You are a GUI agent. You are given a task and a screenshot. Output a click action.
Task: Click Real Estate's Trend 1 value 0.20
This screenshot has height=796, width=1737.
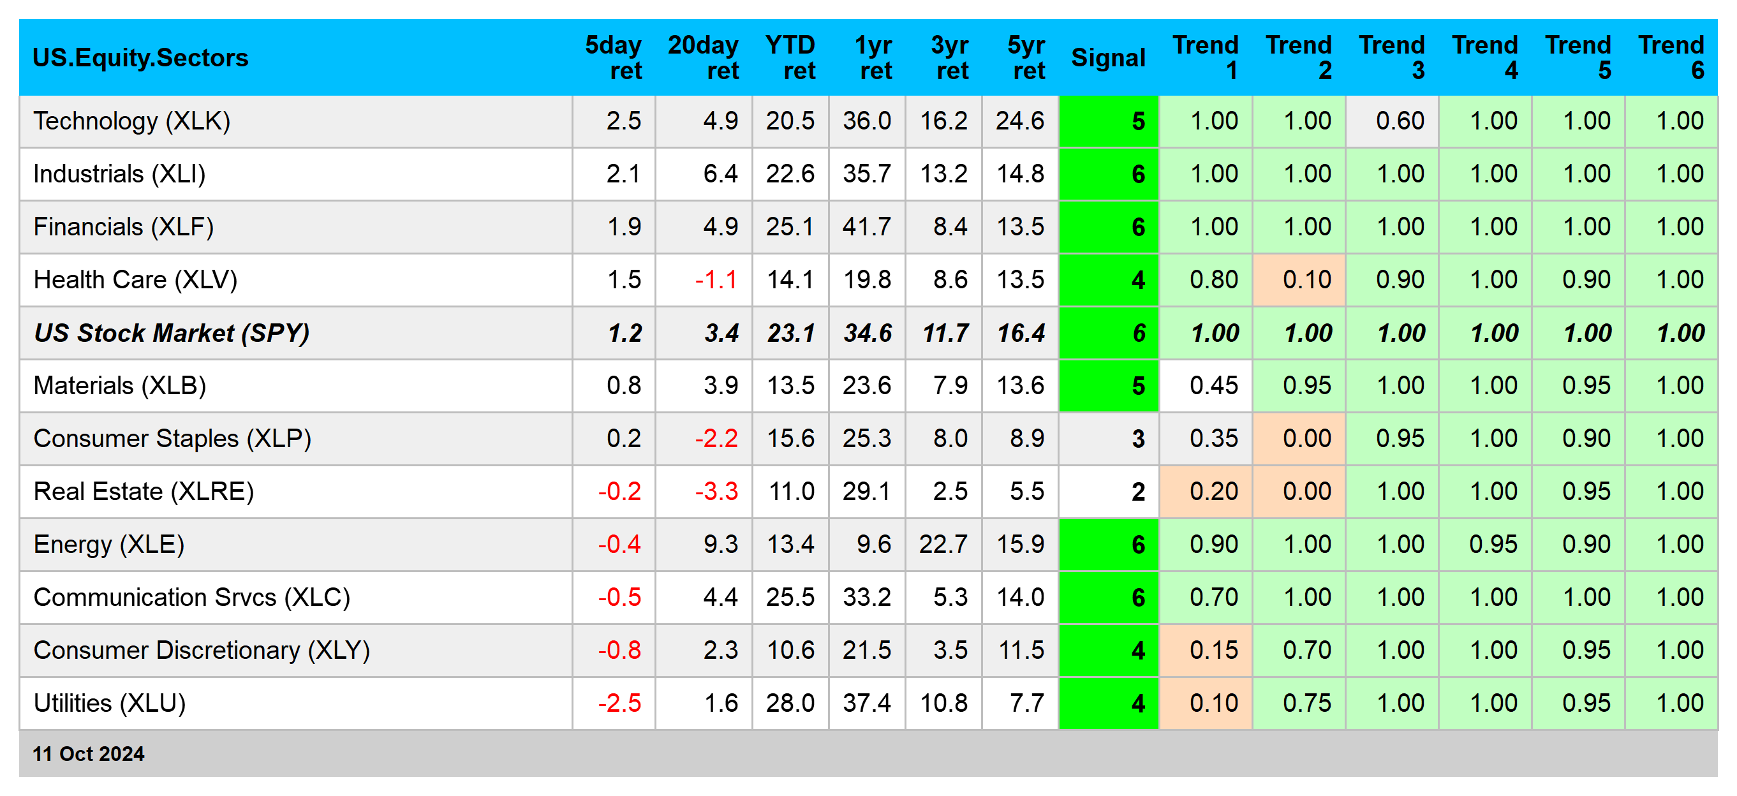click(1206, 491)
